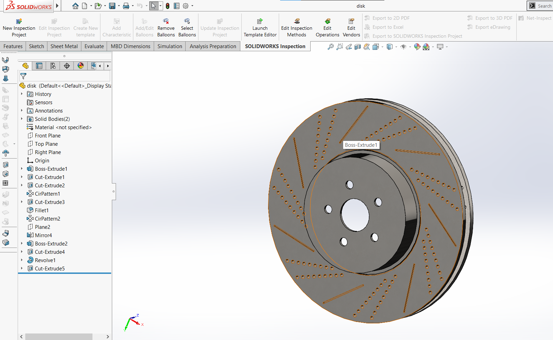Viewport: 553px width, 340px height.
Task: Click the Home icon in title bar
Action: point(75,6)
